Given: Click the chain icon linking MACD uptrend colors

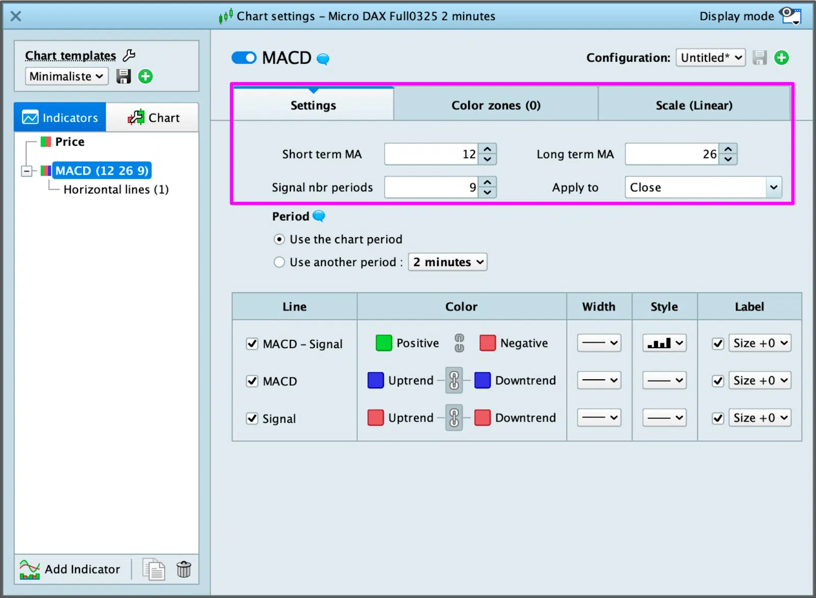Looking at the screenshot, I should [x=454, y=380].
